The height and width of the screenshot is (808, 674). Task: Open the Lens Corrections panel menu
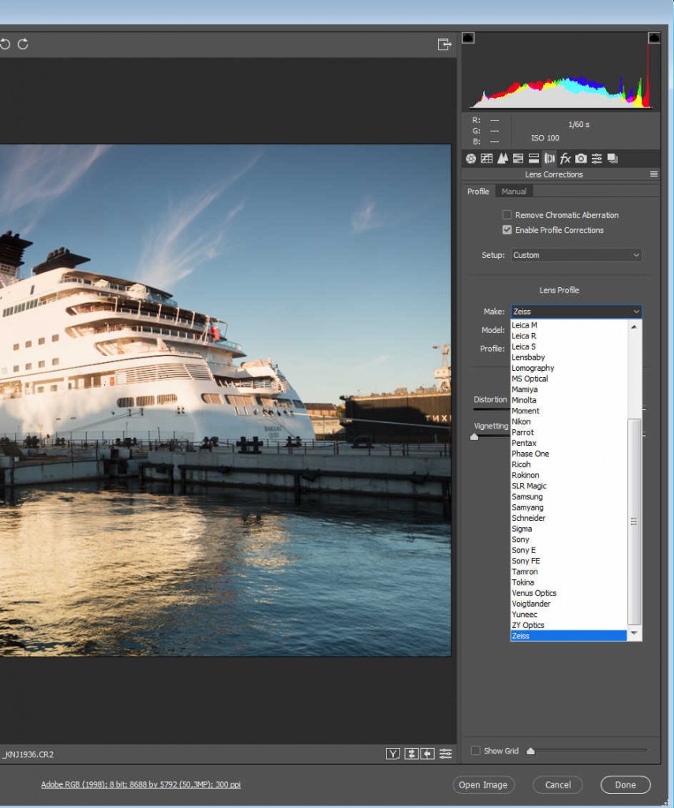(653, 174)
